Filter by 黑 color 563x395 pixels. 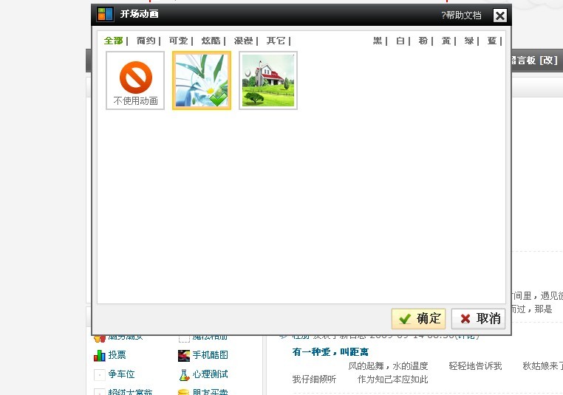tap(378, 41)
